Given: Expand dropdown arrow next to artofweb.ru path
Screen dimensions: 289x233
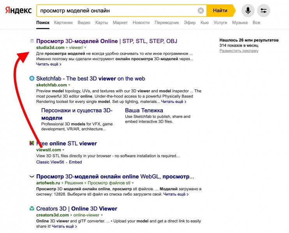Looking at the screenshot, I should coord(133,183).
